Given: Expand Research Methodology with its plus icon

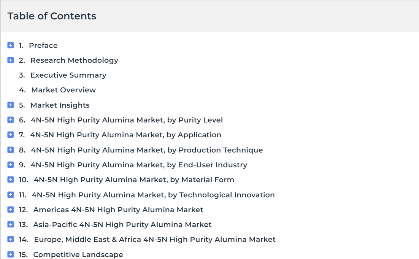Looking at the screenshot, I should click(x=10, y=60).
